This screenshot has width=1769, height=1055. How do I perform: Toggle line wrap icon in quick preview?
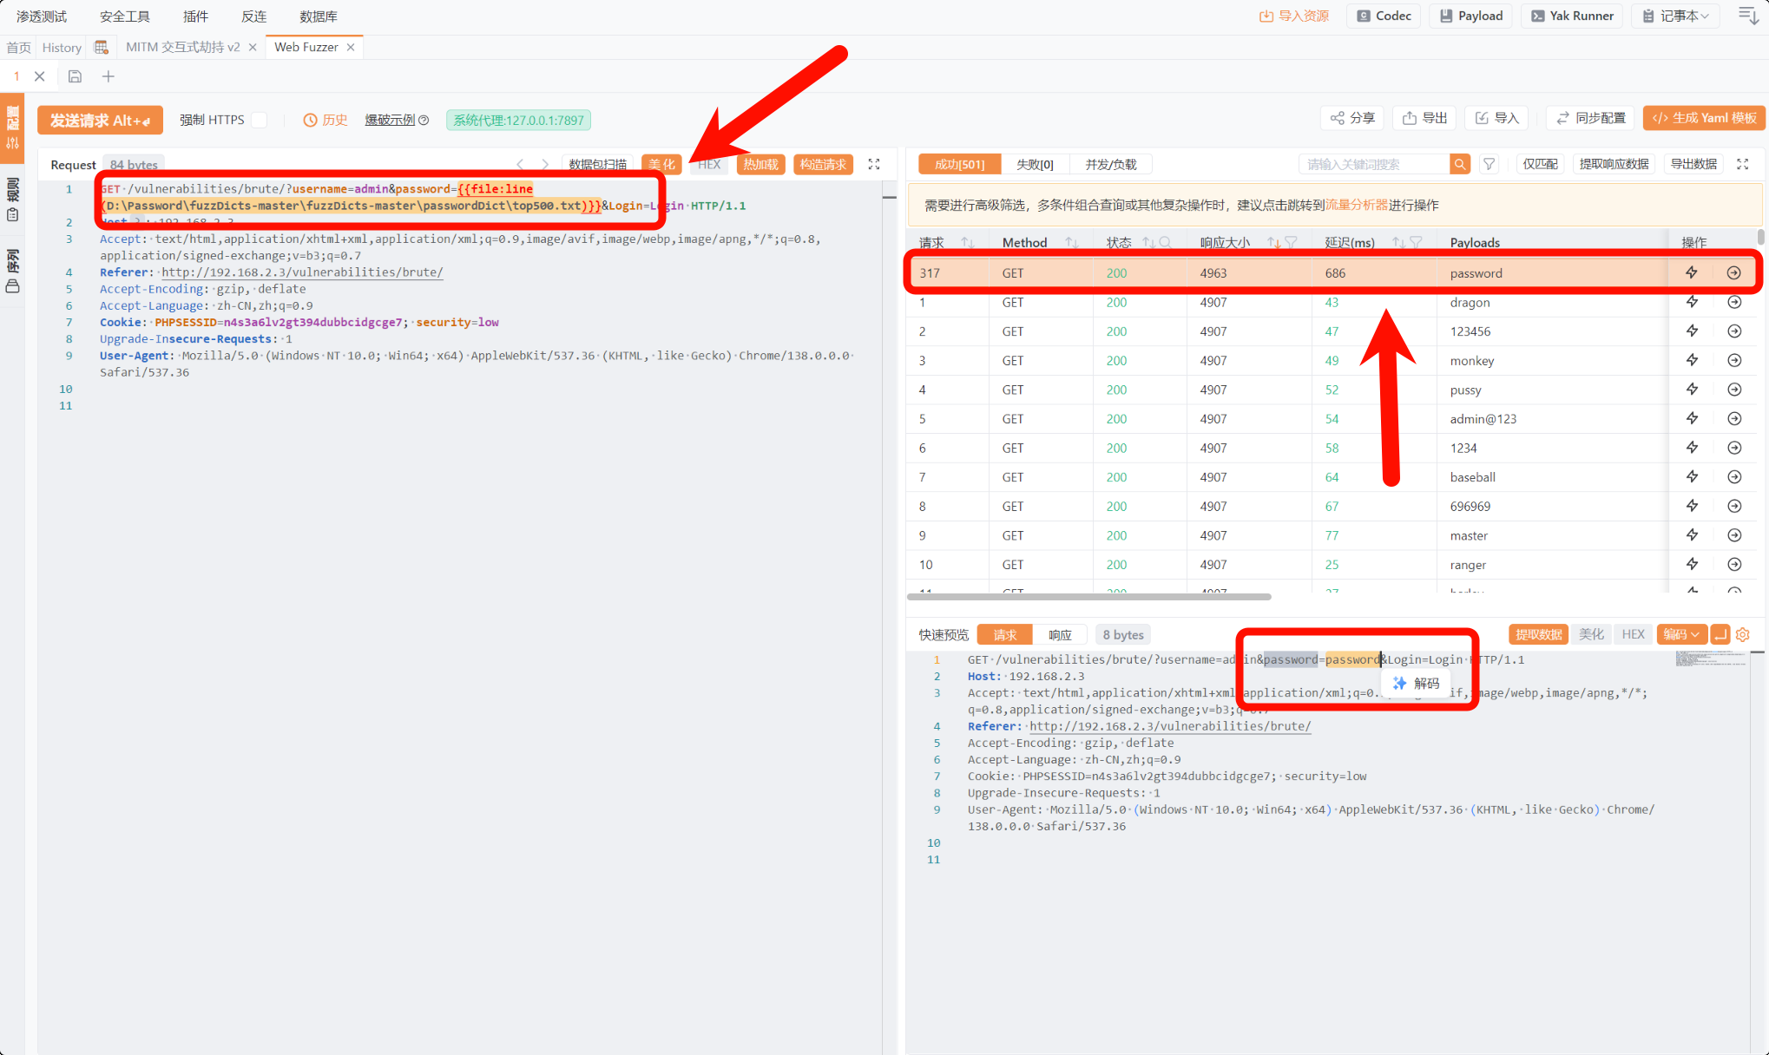tap(1720, 634)
